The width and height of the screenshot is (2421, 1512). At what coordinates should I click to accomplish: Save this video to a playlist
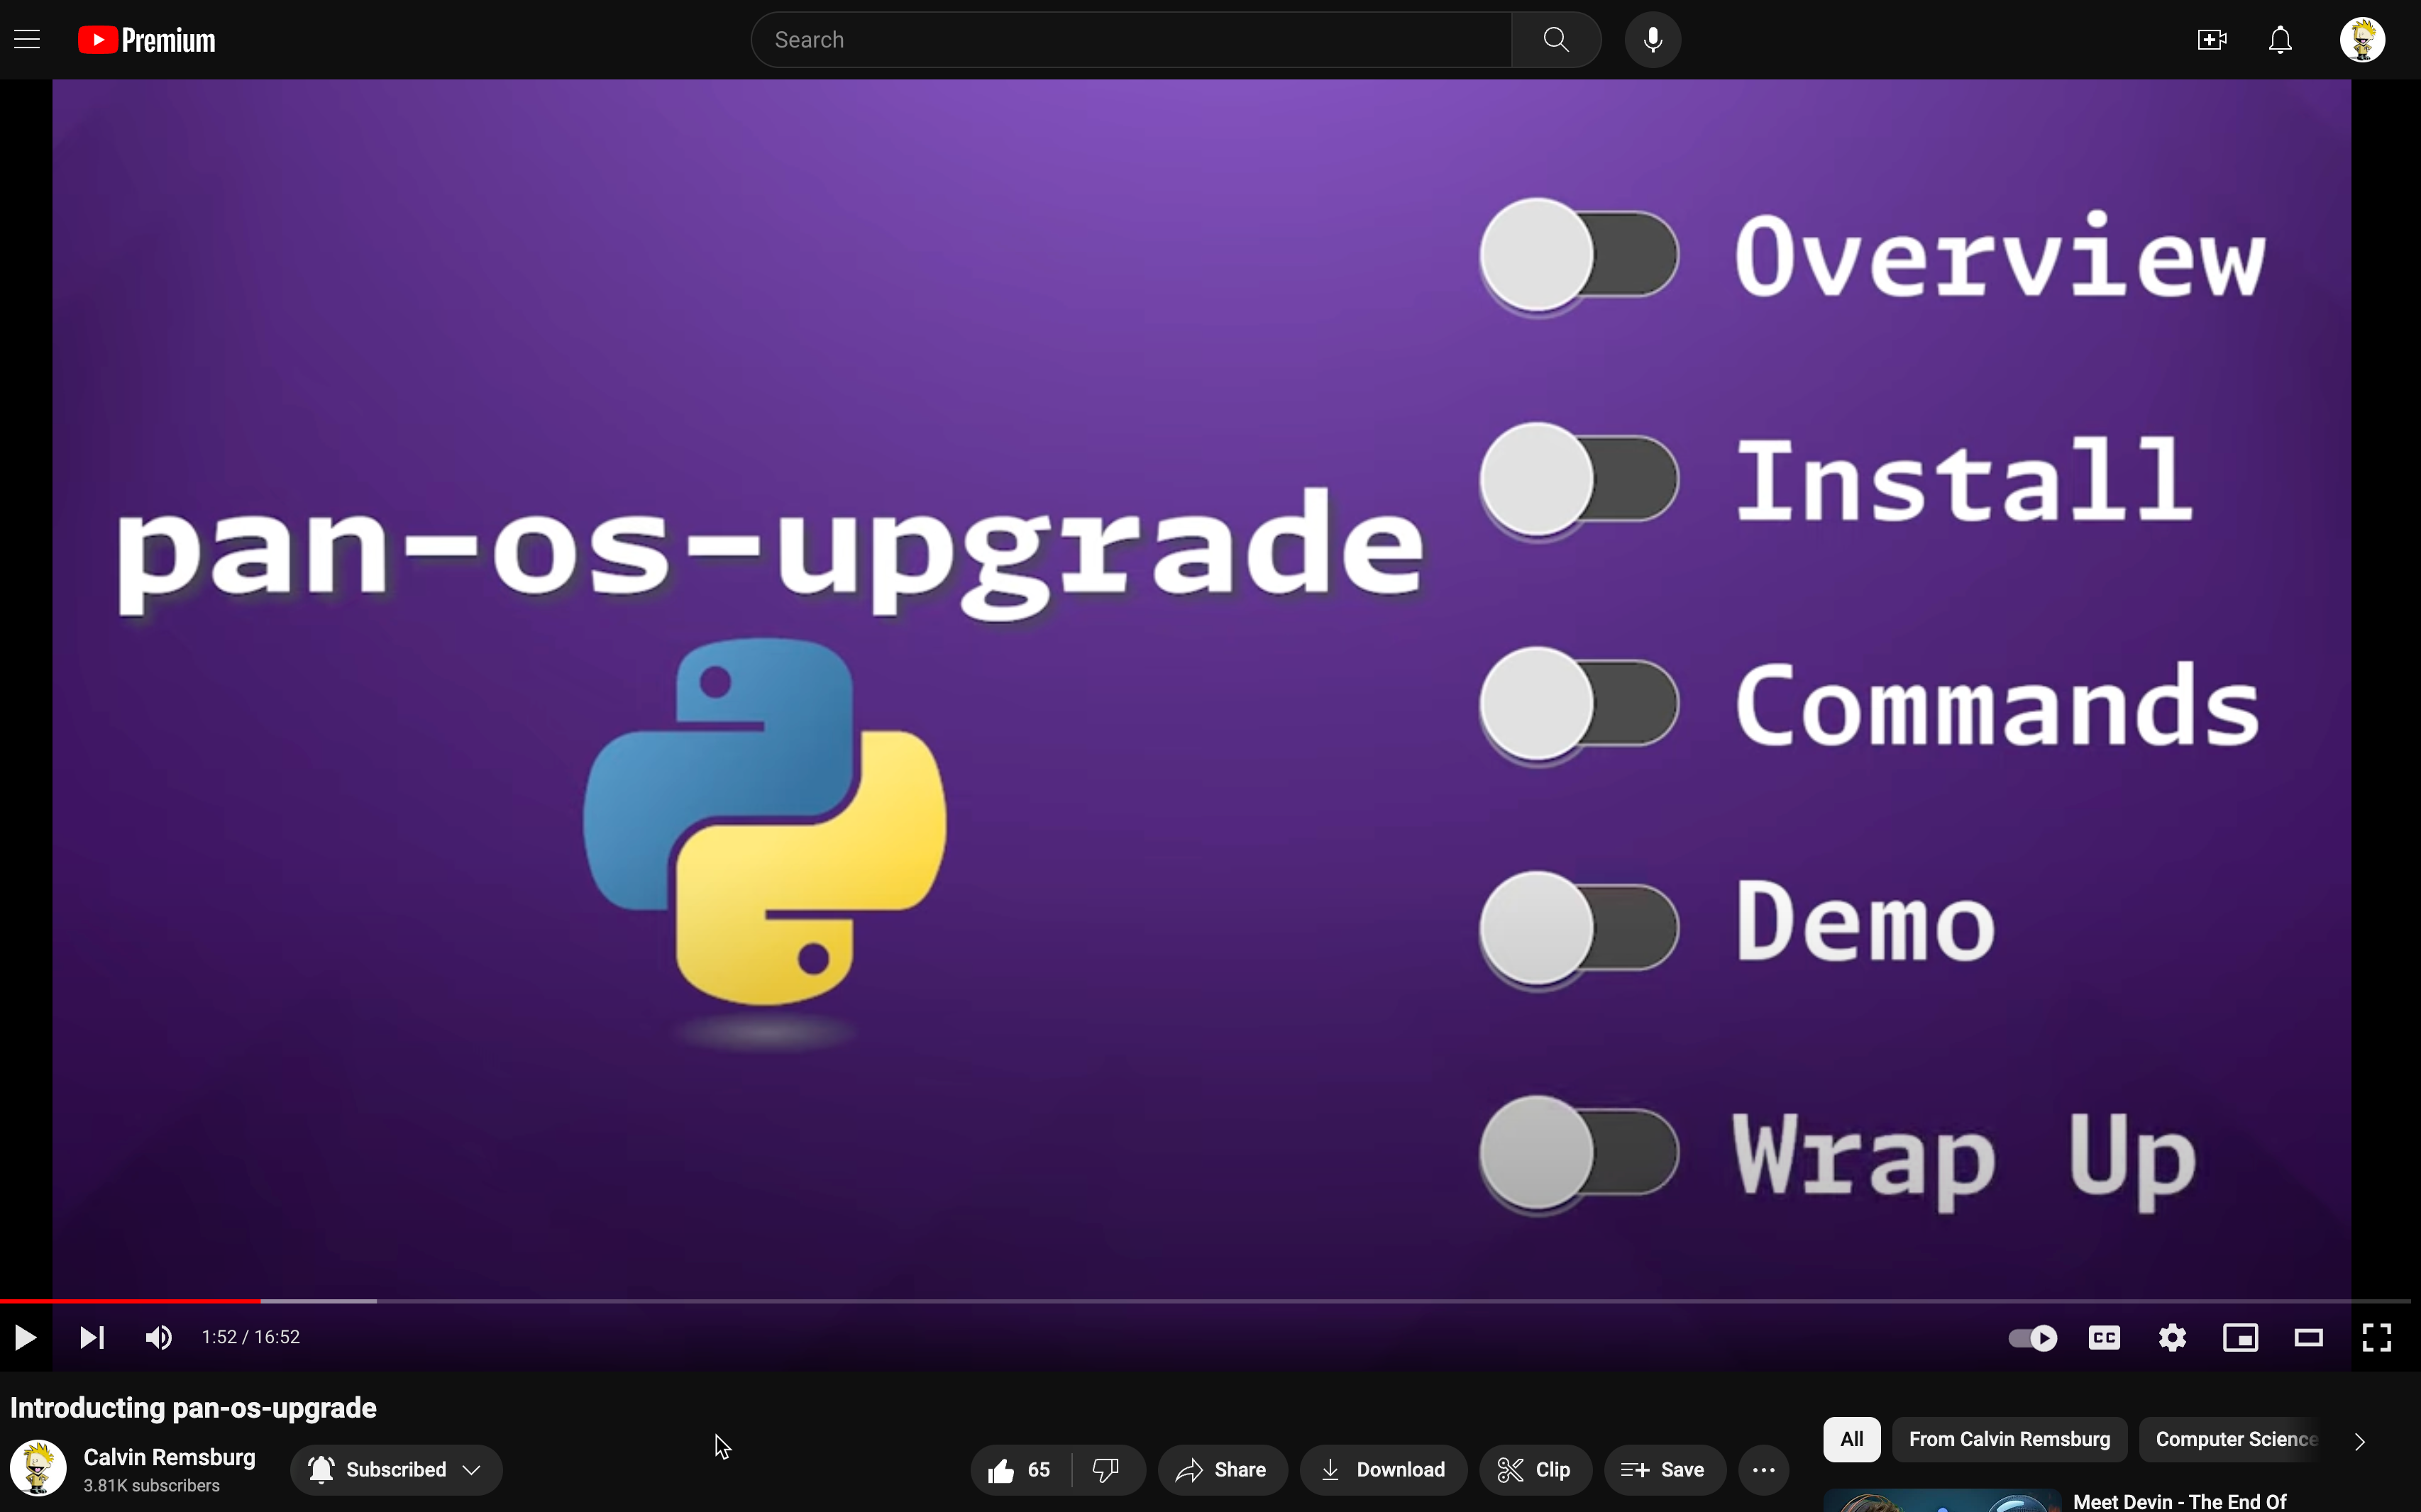[1665, 1469]
